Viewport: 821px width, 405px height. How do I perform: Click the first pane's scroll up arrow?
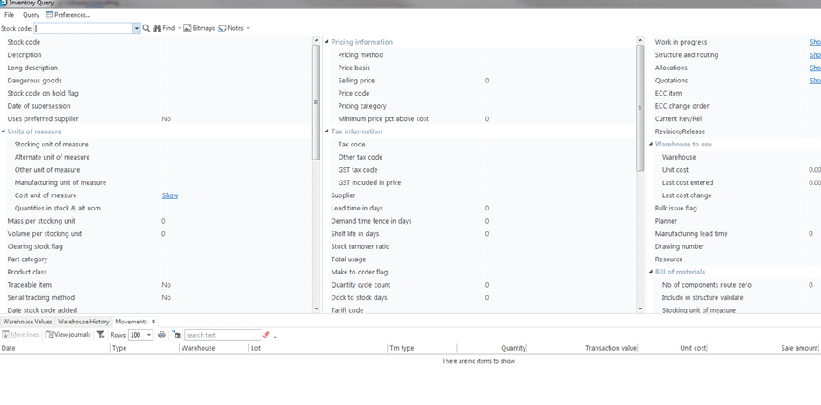(x=316, y=40)
